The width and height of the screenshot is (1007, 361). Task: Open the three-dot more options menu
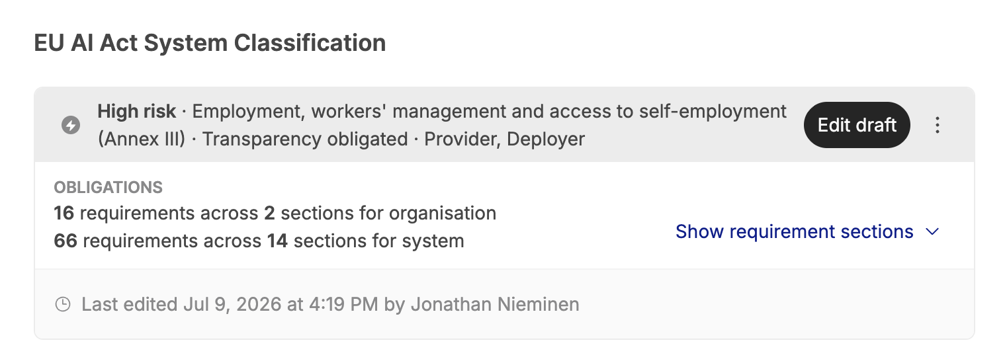pyautogui.click(x=937, y=125)
